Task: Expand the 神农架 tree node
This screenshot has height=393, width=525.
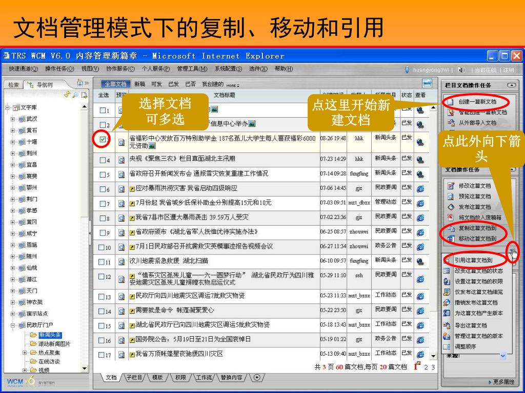Action: (x=13, y=302)
